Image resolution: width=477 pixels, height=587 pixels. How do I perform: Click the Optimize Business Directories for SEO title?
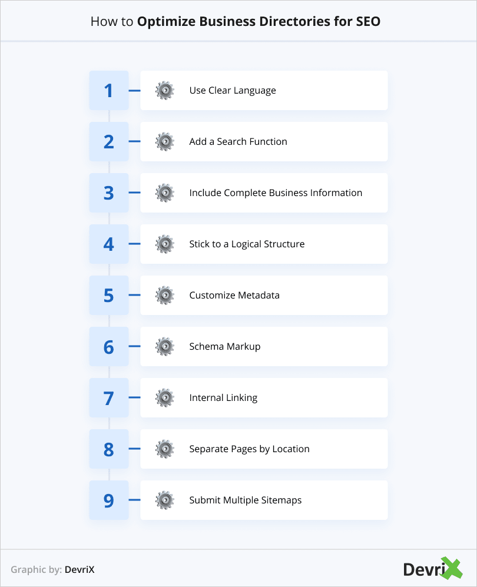pyautogui.click(x=259, y=22)
